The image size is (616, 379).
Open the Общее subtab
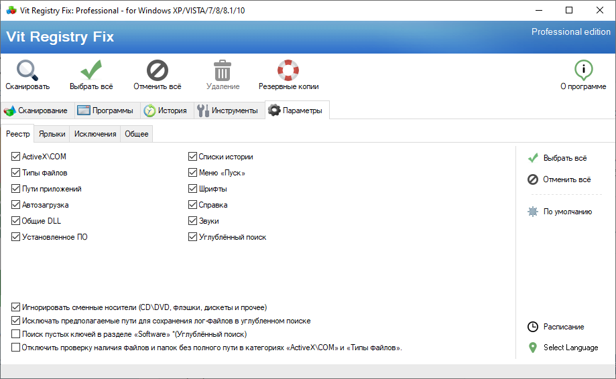pos(136,134)
